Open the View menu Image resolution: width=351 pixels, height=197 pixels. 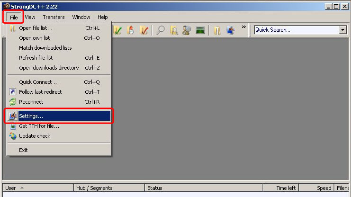30,17
